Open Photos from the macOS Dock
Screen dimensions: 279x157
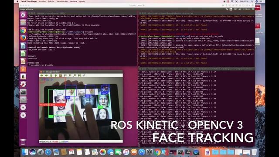tap(103, 152)
